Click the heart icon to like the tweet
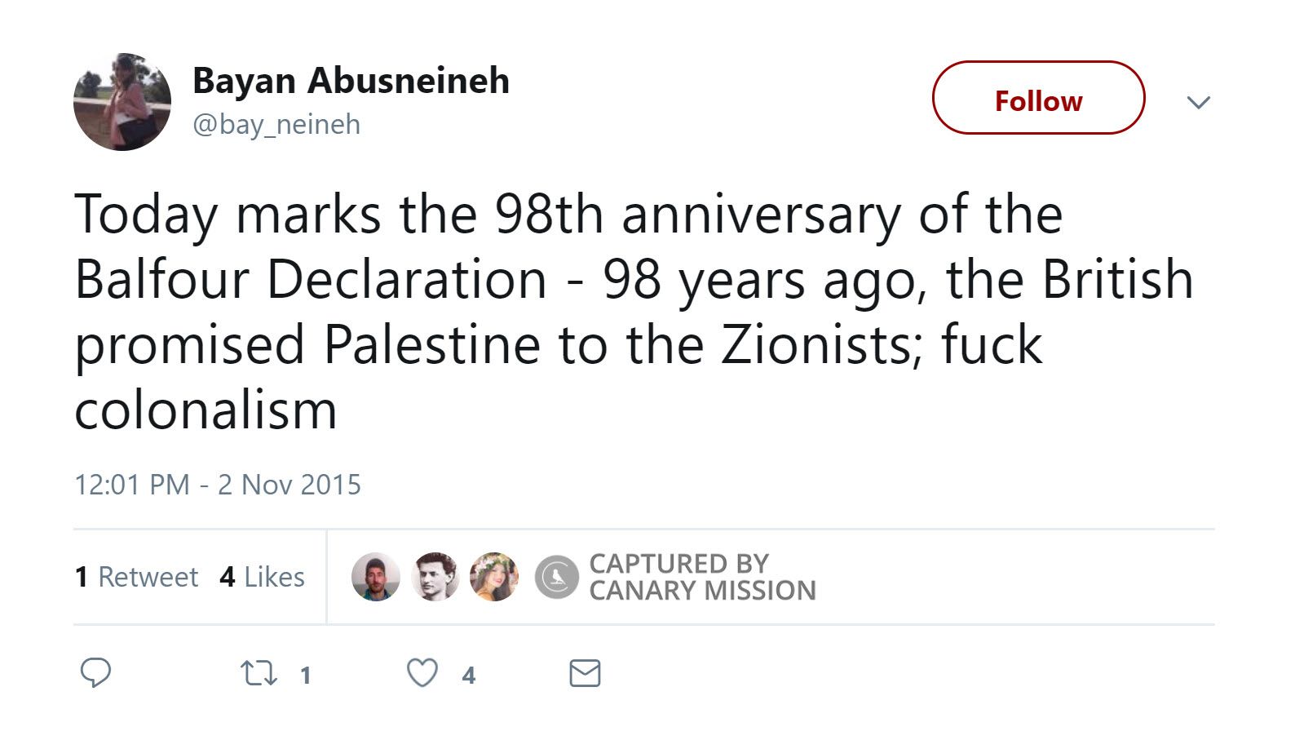Screen dimensions: 1295x749 coord(423,674)
